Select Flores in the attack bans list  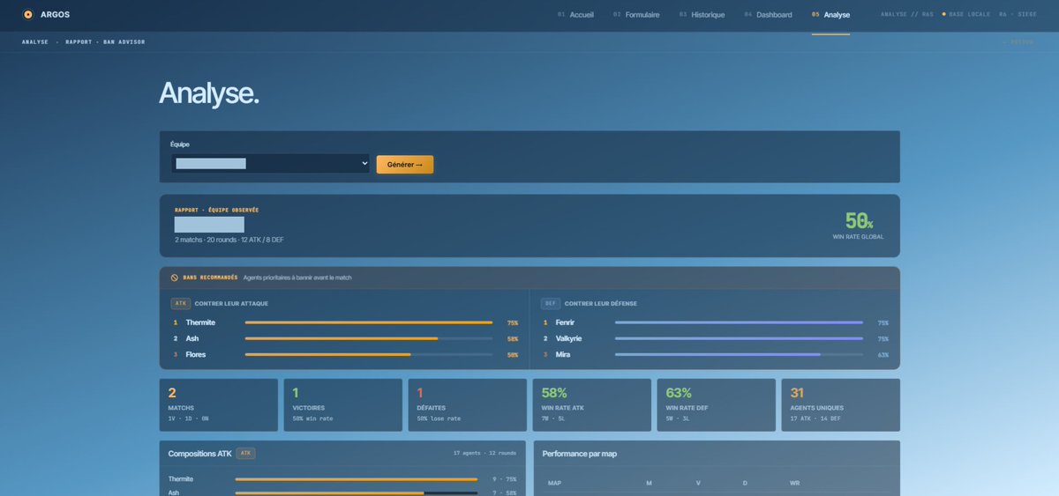tap(197, 354)
